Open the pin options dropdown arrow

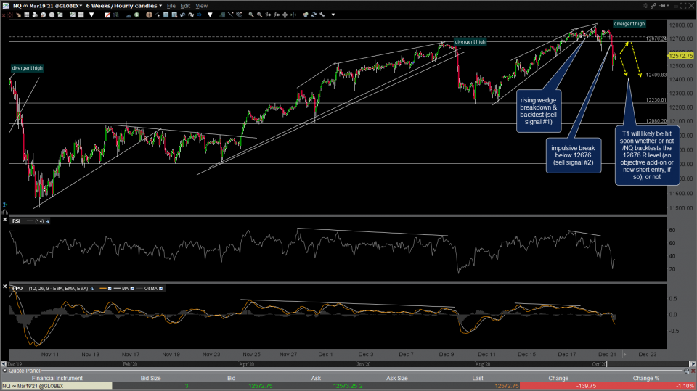tap(668, 6)
